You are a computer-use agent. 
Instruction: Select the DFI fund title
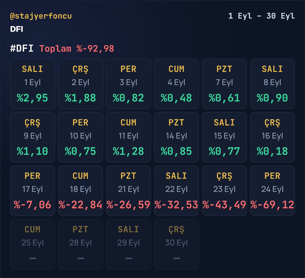(17, 29)
